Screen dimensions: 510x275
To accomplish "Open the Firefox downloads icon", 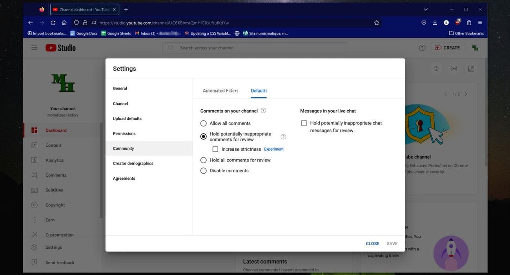I will click(x=435, y=23).
